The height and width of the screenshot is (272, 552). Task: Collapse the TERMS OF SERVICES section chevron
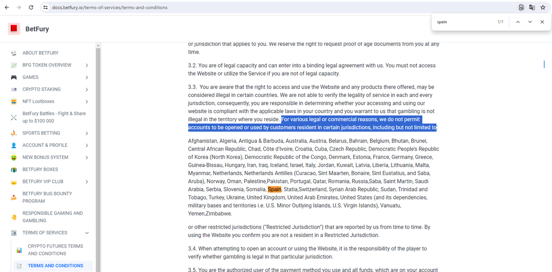pyautogui.click(x=86, y=233)
